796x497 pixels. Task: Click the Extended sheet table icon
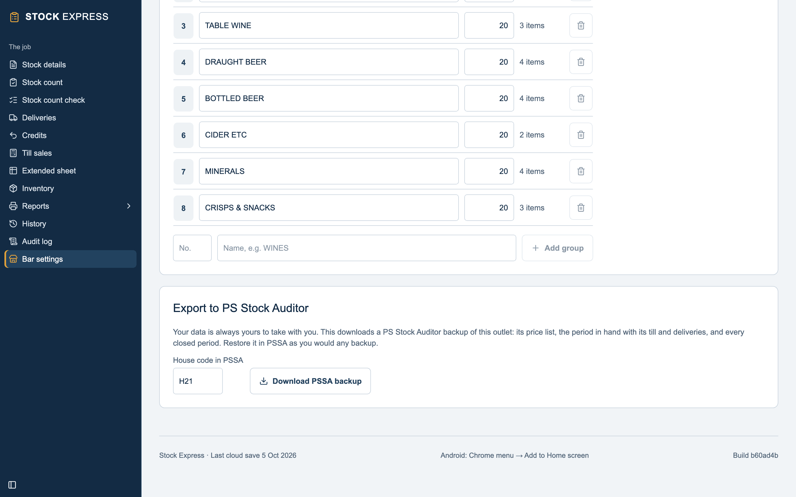click(x=13, y=171)
